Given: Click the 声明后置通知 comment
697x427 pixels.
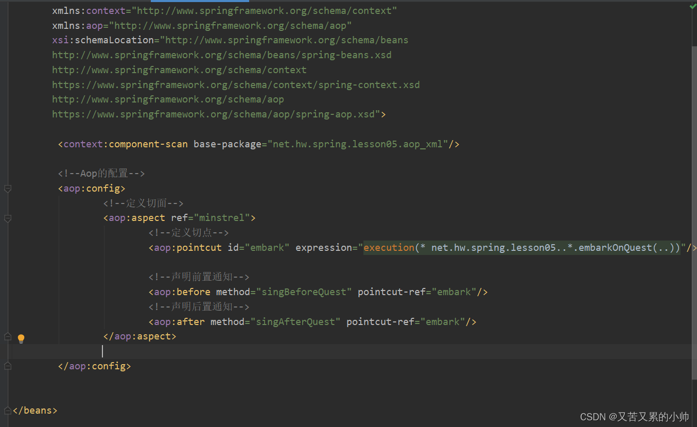Looking at the screenshot, I should pos(199,307).
